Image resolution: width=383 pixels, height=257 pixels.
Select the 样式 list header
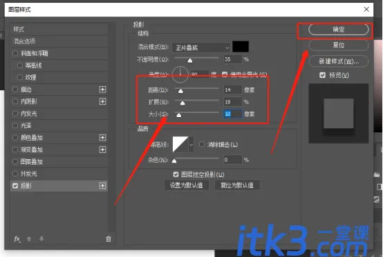click(59, 30)
